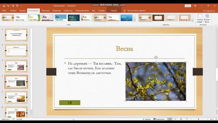
Task: Select slide 6 thumbnail with orange foliage
Action: click(x=16, y=112)
